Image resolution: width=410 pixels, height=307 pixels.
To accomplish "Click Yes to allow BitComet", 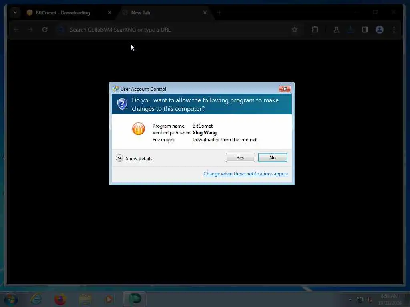I will 240,157.
